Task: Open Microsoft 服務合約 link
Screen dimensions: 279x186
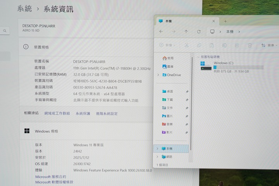Action: 50,177
